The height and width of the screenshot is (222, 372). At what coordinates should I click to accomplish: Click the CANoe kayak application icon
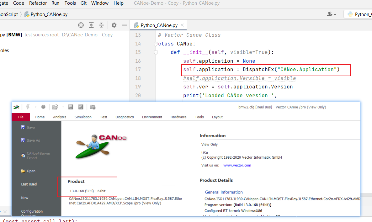coord(16,107)
